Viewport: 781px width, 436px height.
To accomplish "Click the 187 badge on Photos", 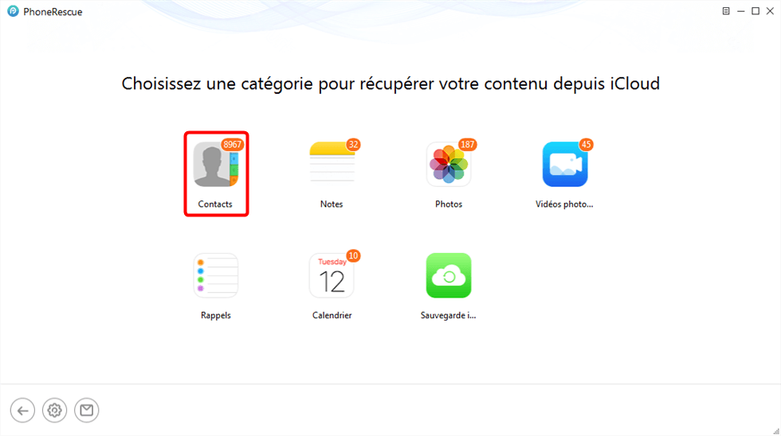I will pyautogui.click(x=467, y=145).
